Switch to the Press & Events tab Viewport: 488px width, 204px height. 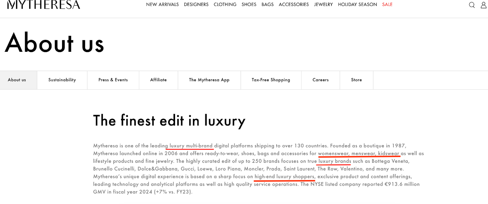(x=113, y=80)
